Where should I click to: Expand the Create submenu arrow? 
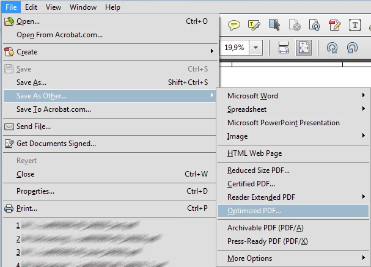click(x=212, y=51)
